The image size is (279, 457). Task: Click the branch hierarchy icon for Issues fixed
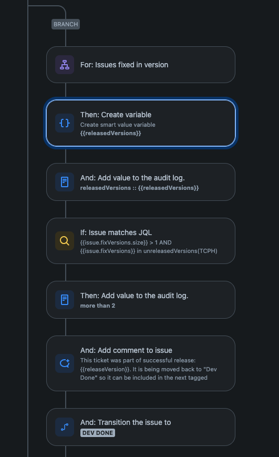pyautogui.click(x=65, y=65)
